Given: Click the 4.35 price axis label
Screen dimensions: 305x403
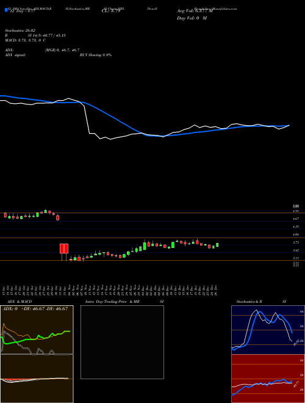Looking at the screenshot, I should coord(296,227).
